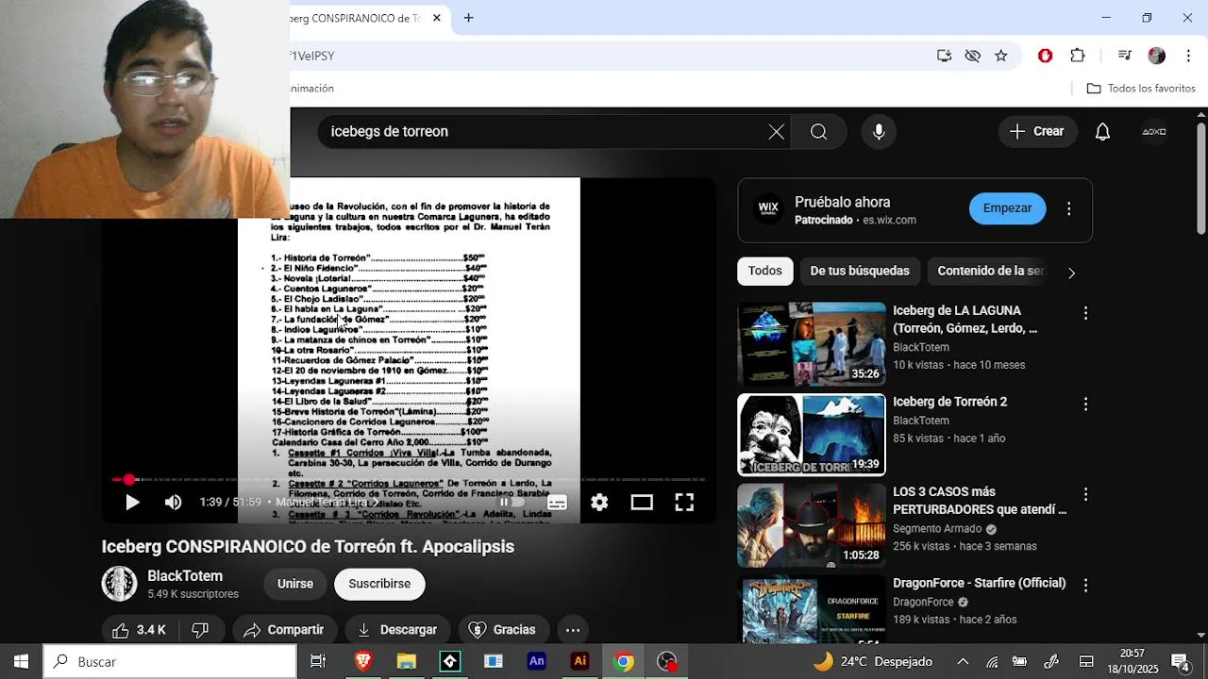Click the BlackTotem channel avatar
This screenshot has width=1208, height=679.
pos(119,584)
